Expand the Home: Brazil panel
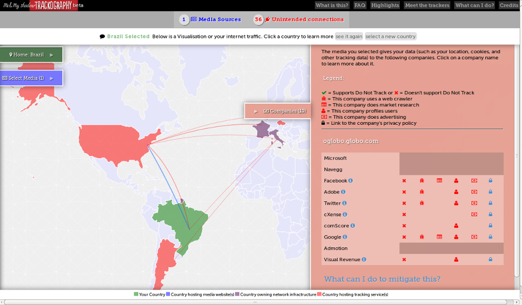The height and width of the screenshot is (305, 522). (x=31, y=54)
